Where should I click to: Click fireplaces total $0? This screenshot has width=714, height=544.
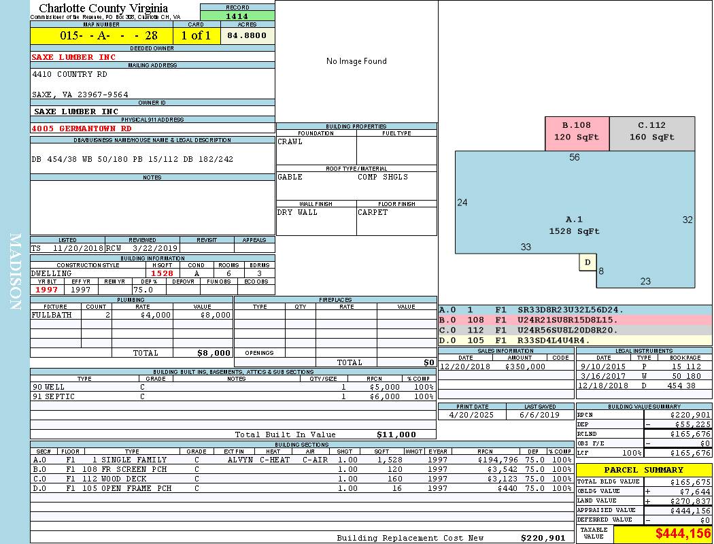428,363
